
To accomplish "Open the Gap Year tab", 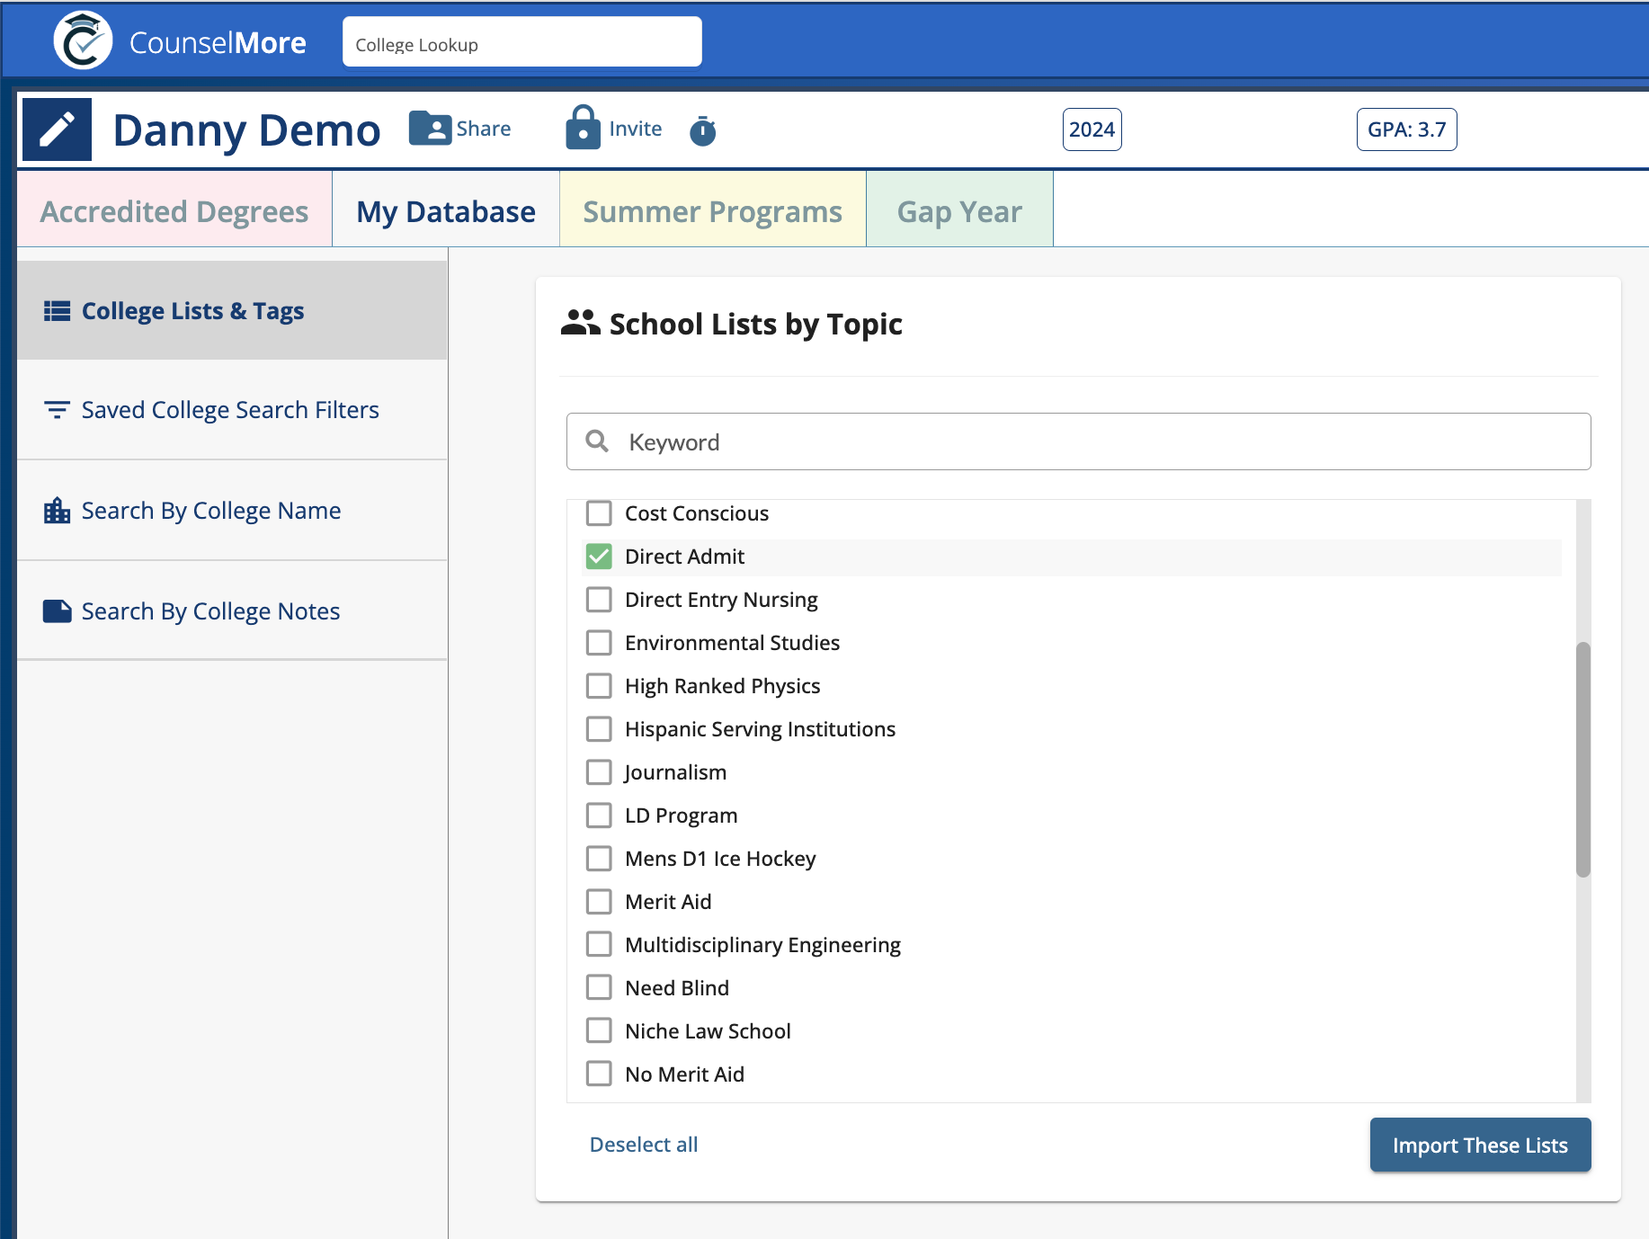I will point(959,211).
